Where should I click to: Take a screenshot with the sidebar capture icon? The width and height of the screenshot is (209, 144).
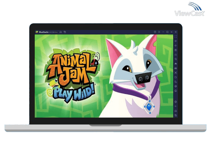pyautogui.click(x=176, y=73)
